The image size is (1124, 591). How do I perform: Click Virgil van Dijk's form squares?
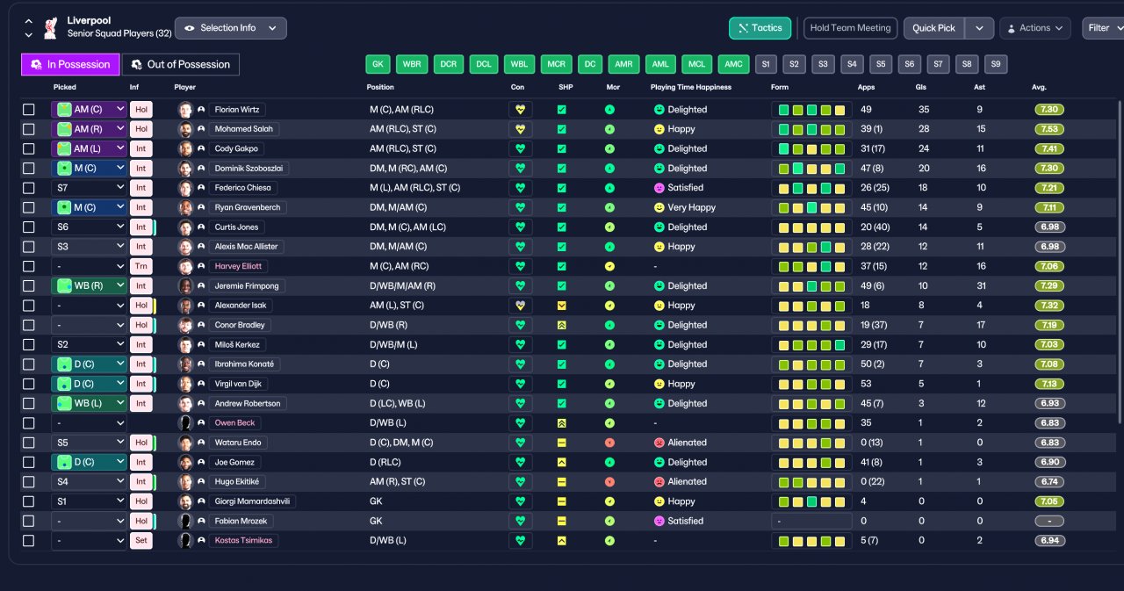pos(811,384)
